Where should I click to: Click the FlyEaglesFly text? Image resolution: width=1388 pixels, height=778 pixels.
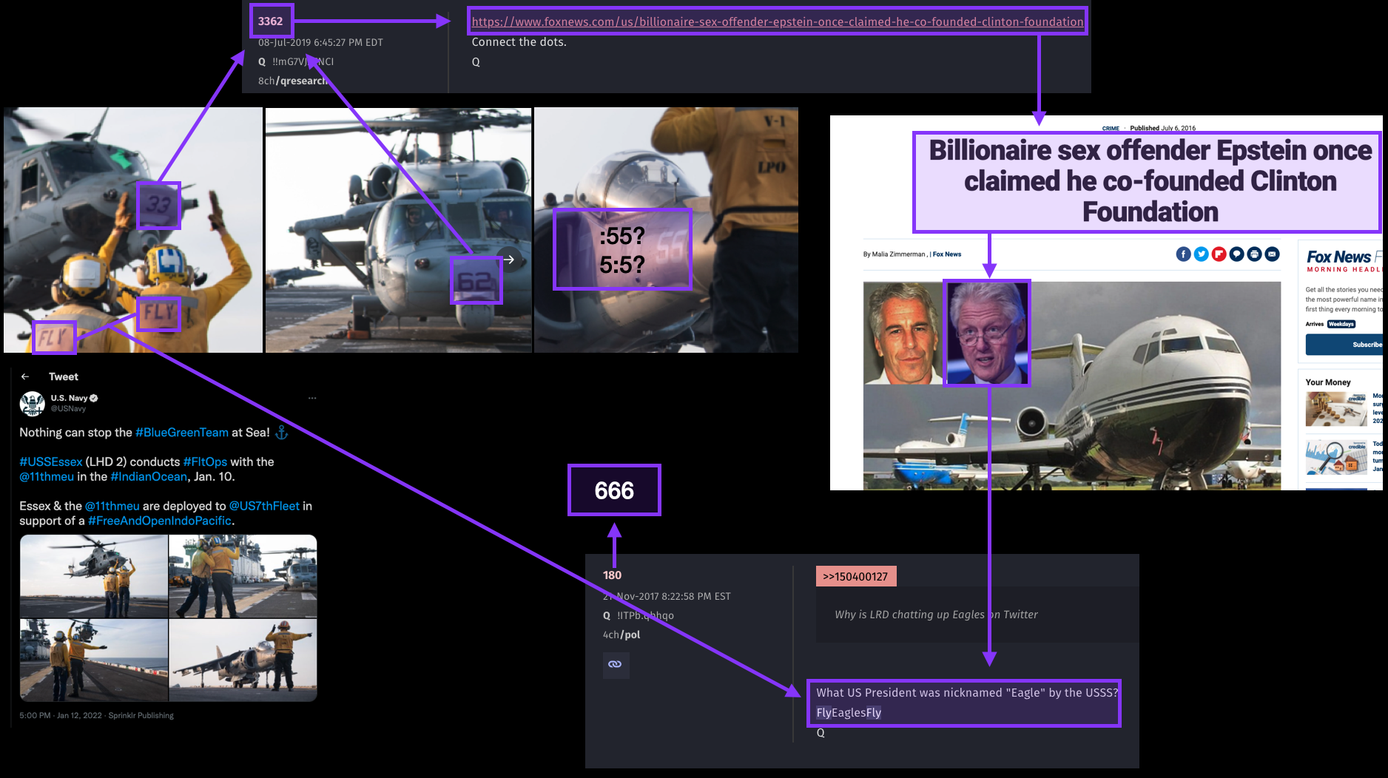click(849, 713)
